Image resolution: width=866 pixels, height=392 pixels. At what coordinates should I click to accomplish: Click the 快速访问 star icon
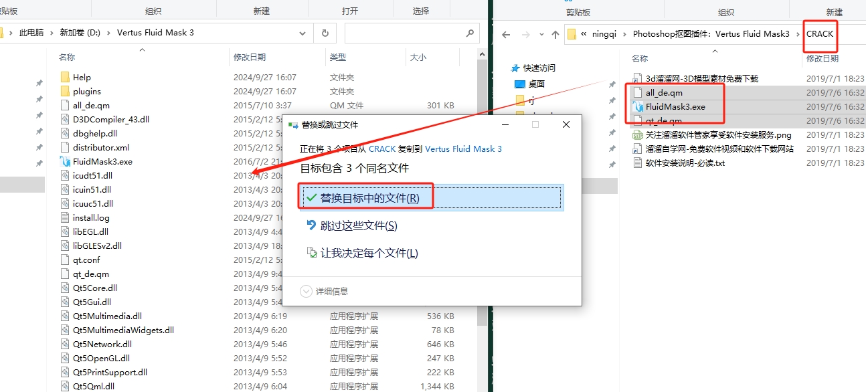tap(515, 68)
